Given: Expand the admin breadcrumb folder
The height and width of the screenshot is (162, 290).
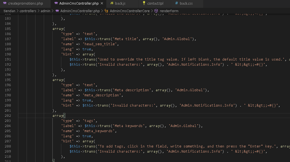Looking at the screenshot, I should [x=45, y=11].
